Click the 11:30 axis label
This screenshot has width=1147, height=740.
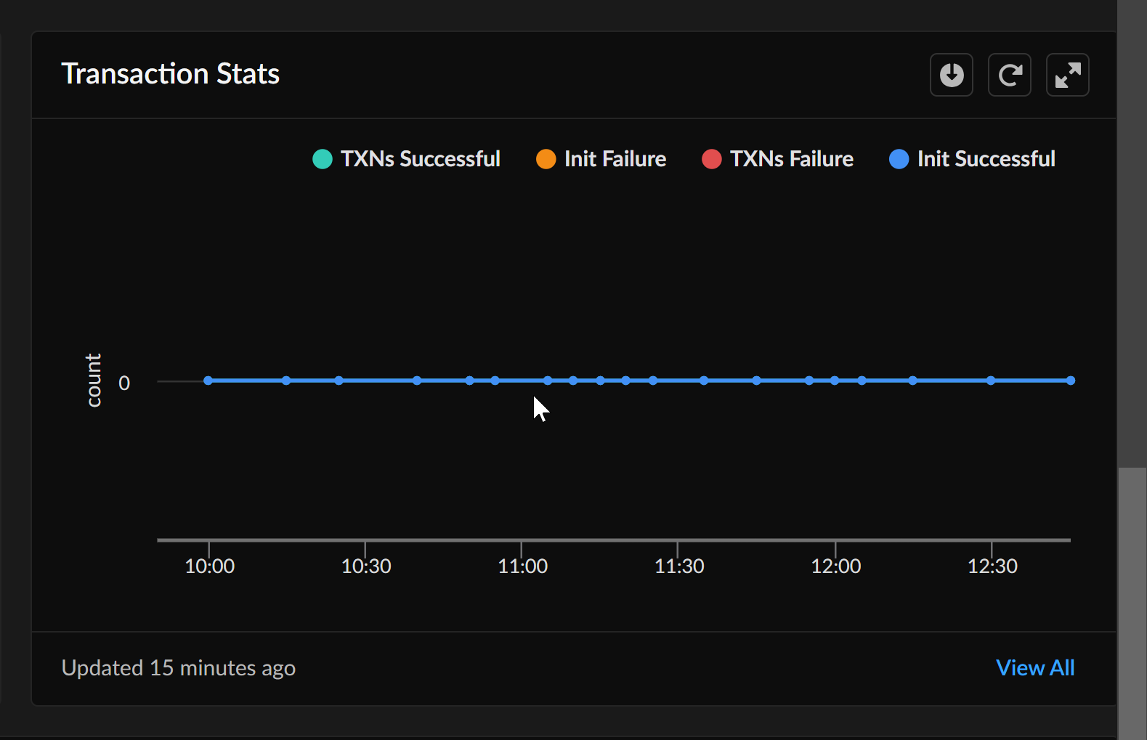click(680, 566)
